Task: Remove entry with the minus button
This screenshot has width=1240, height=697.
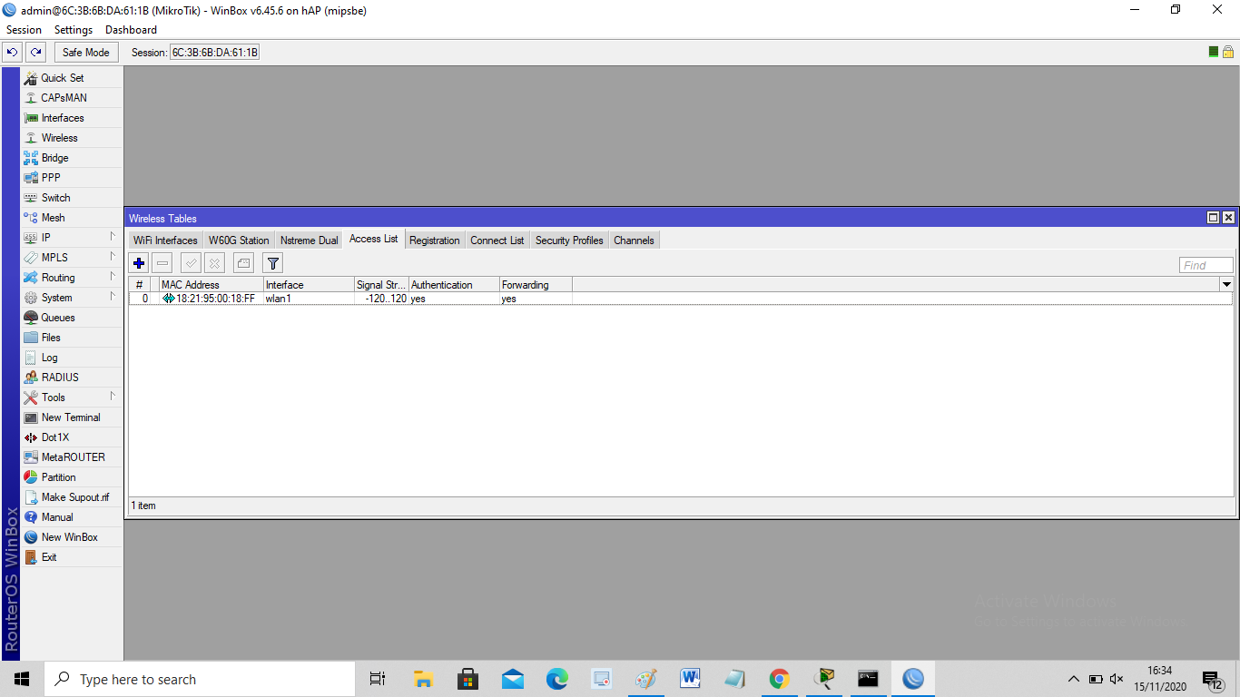Action: pos(162,263)
